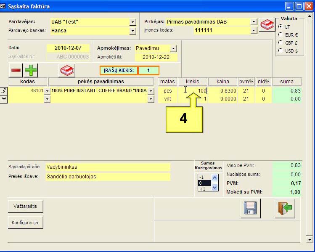Click the kaina cell 0,8300
The image size is (315, 252).
[x=223, y=91]
